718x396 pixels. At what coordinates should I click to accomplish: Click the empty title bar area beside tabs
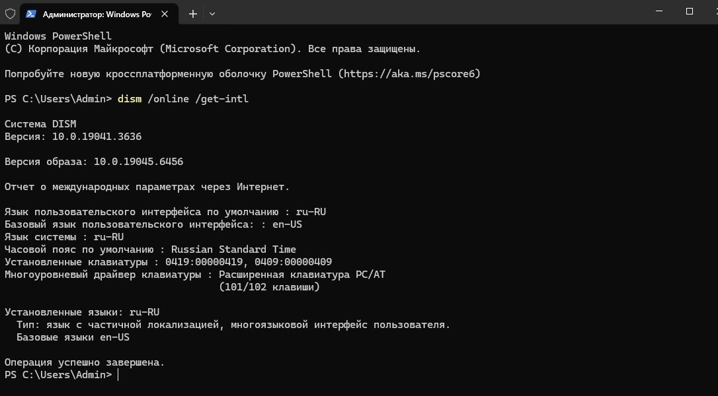430,13
